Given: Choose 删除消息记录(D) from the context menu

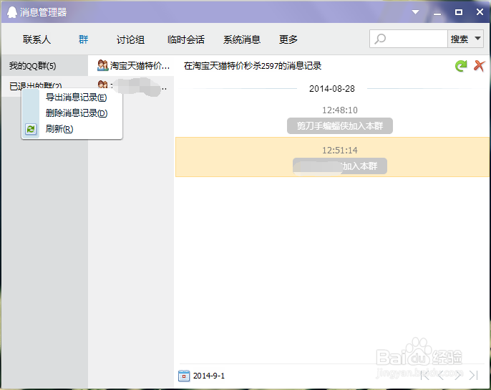Looking at the screenshot, I should (77, 113).
